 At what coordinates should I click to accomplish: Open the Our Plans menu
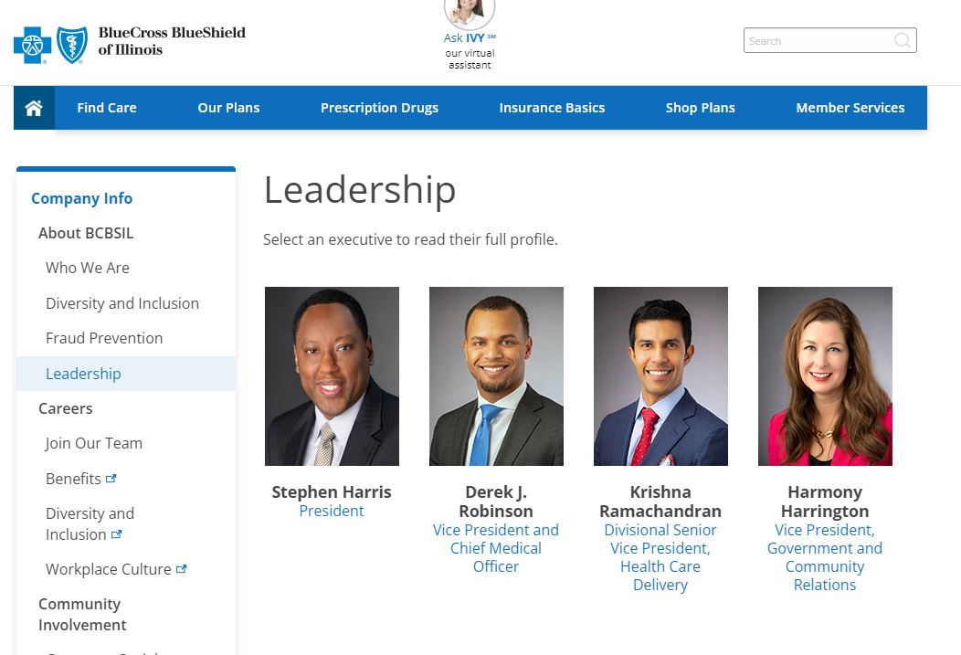228,108
